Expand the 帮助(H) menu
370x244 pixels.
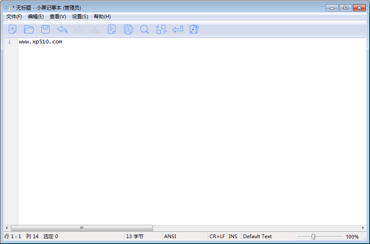pyautogui.click(x=102, y=17)
